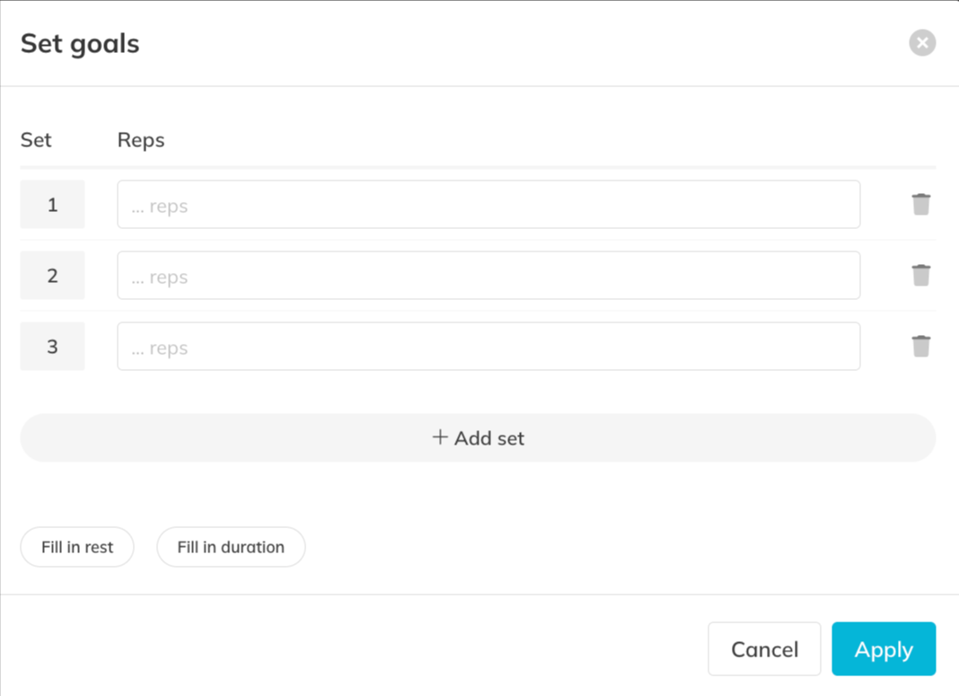Delete set 1 with trash icon
This screenshot has width=959, height=696.
tap(921, 205)
